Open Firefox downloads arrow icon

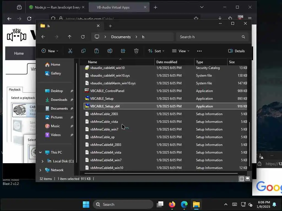(x=220, y=18)
